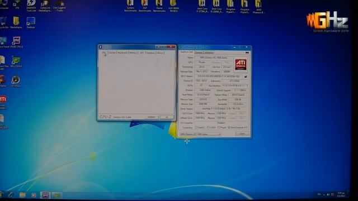The width and height of the screenshot is (358, 201).
Task: Switch to the CPU tab in CPU-Z
Action: click(x=104, y=53)
